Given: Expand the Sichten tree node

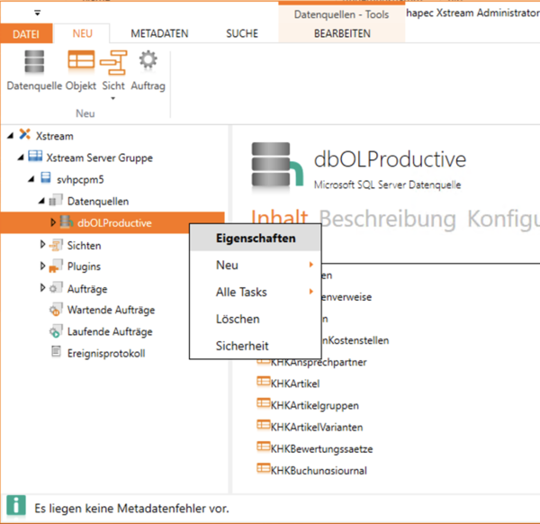Looking at the screenshot, I should point(42,244).
